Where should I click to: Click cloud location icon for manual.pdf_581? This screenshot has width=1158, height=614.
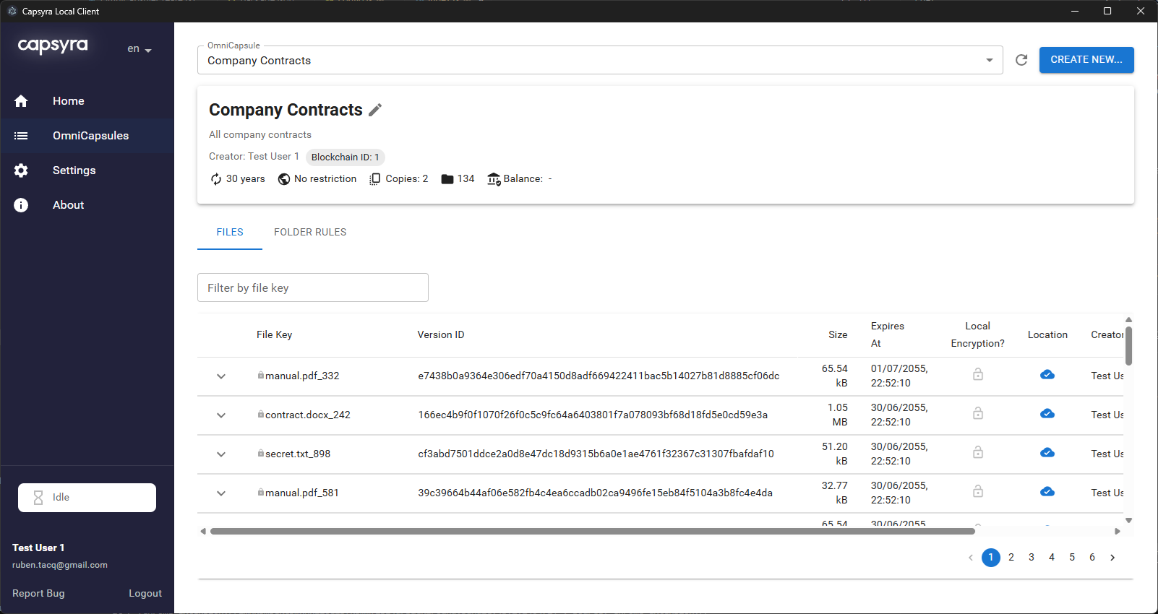pyautogui.click(x=1047, y=491)
